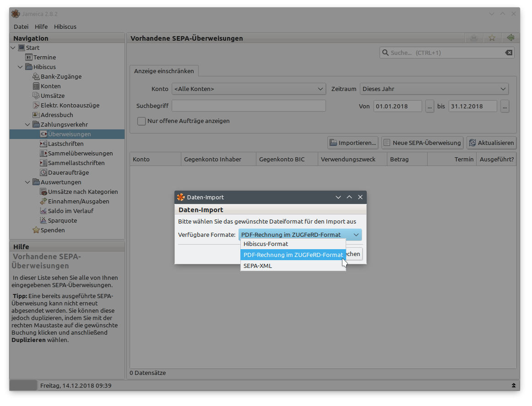
Task: Click the bis date field 31.12.2018
Action: 472,106
